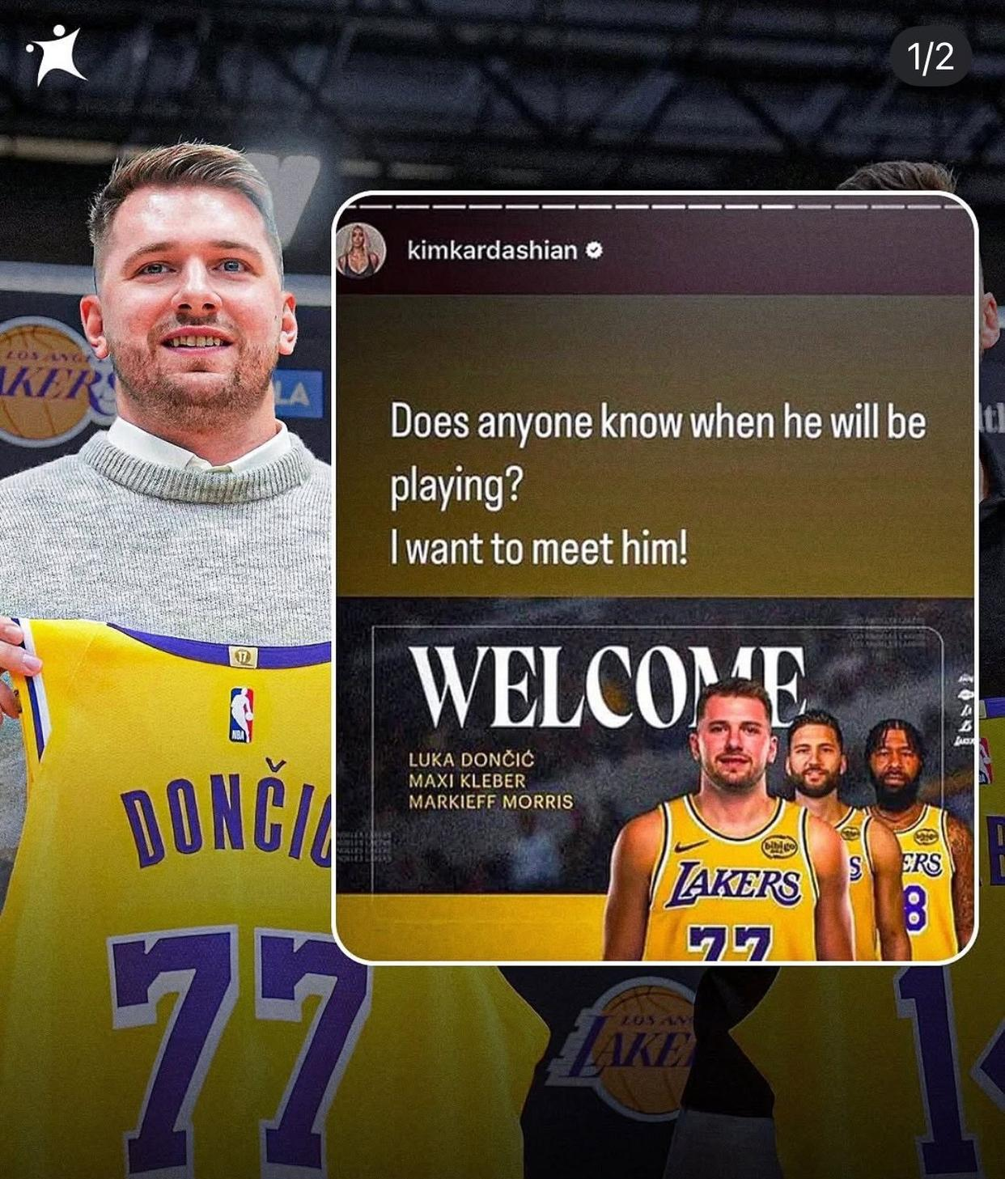Tap the bibigo patch on the number 77 jersey
The height and width of the screenshot is (1179, 1005).
click(x=778, y=846)
